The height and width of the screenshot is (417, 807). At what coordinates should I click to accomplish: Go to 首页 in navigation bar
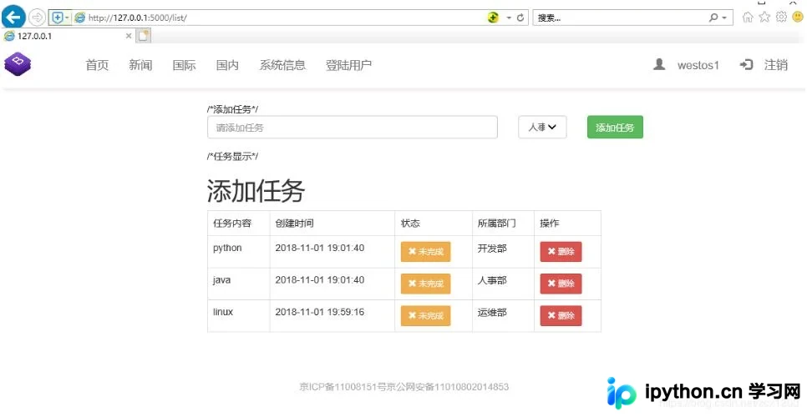[x=97, y=65]
